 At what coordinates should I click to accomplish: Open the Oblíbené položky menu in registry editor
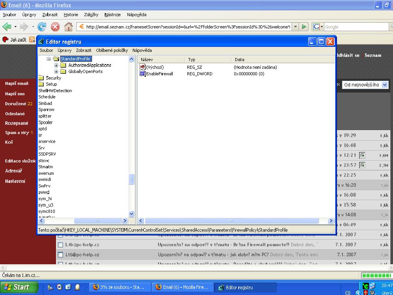112,50
